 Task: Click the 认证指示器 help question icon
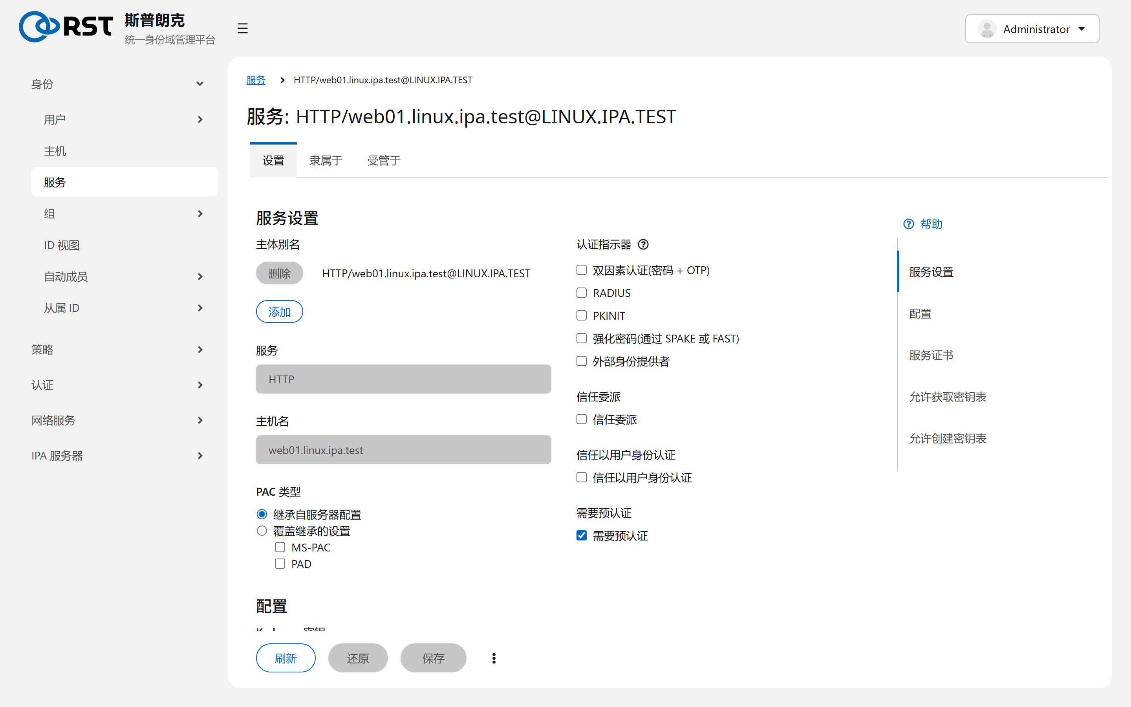(x=643, y=245)
